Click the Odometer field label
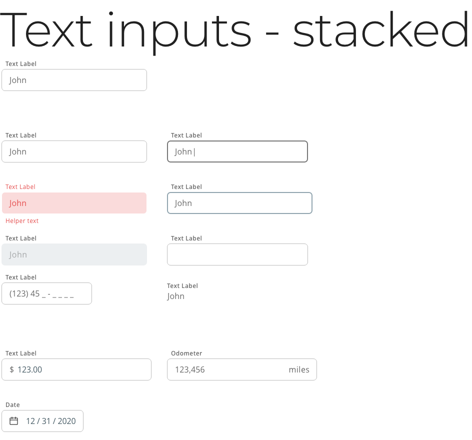The image size is (472, 440). pyautogui.click(x=186, y=353)
